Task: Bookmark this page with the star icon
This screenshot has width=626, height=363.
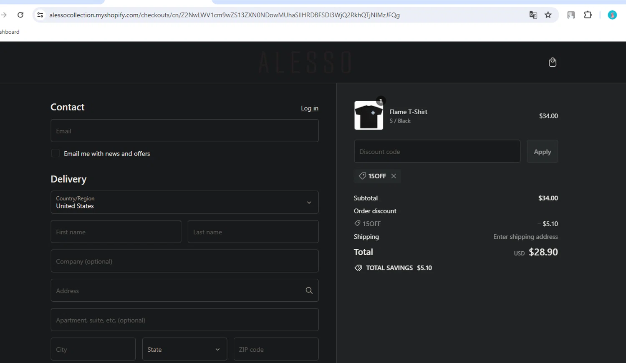Action: pyautogui.click(x=548, y=15)
